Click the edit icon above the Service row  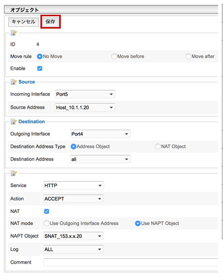[14, 173]
